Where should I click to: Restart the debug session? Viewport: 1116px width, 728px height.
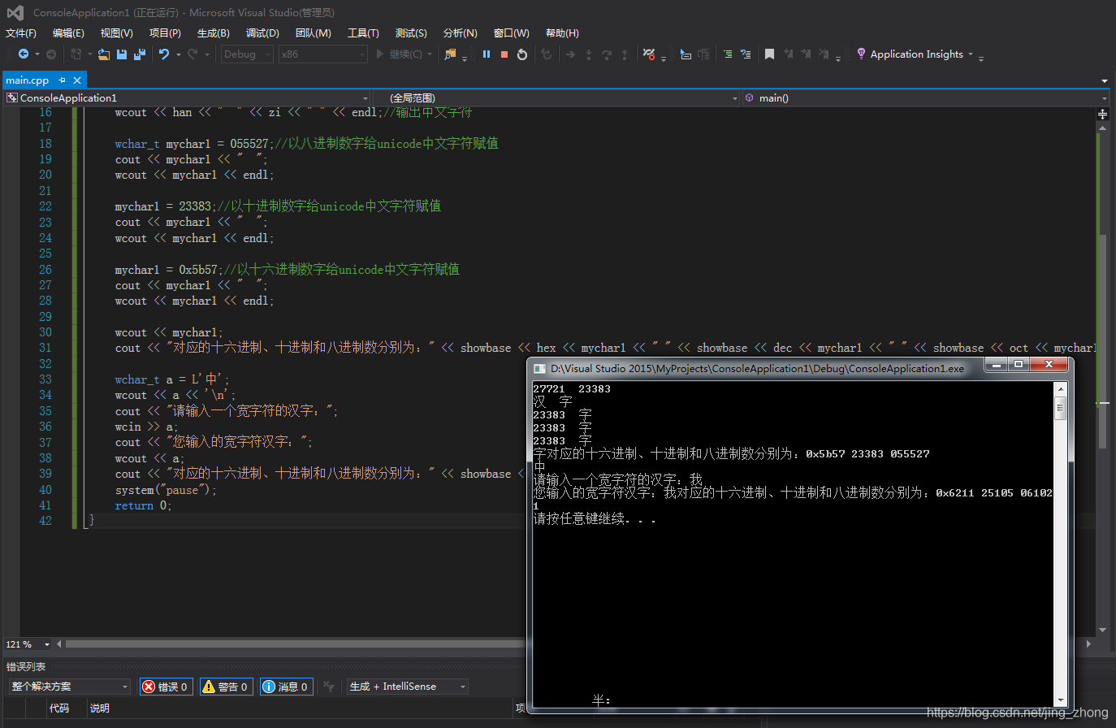coord(521,54)
